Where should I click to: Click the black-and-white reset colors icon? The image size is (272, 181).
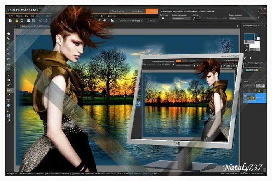(245, 50)
